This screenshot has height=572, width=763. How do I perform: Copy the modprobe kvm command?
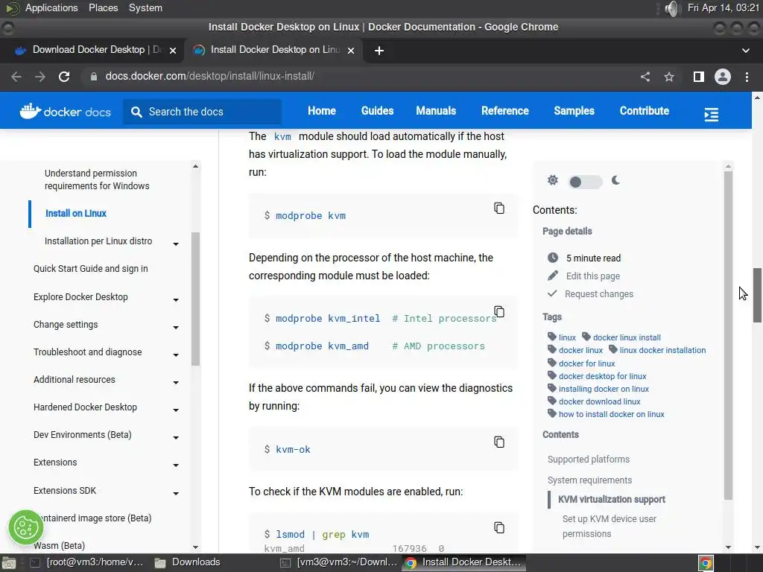tap(498, 209)
